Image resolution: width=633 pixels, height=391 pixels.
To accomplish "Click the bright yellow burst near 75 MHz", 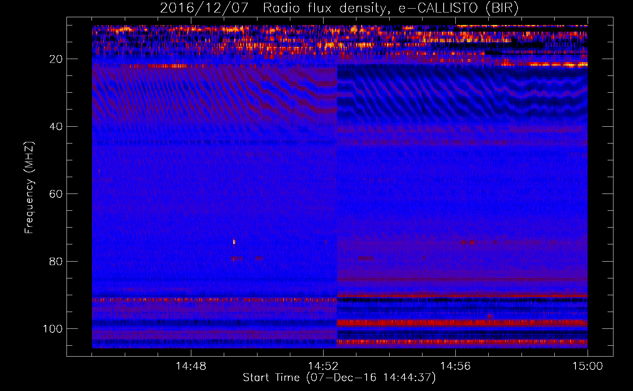I will [x=234, y=242].
